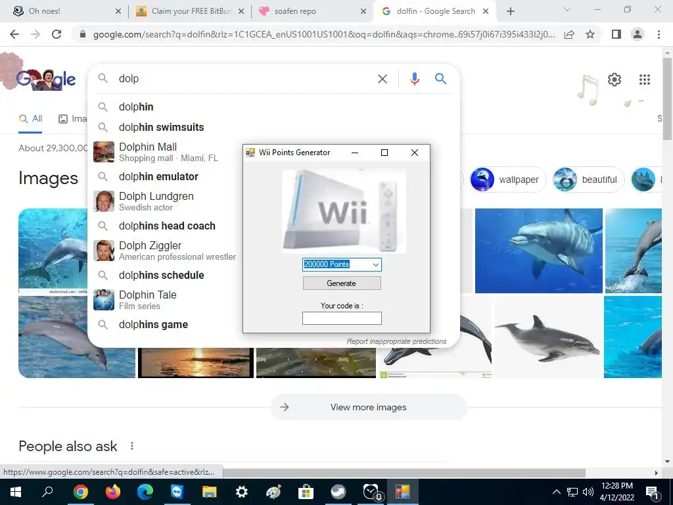Viewport: 673px width, 505px height.
Task: Open Microsoft Store from taskbar
Action: click(306, 492)
